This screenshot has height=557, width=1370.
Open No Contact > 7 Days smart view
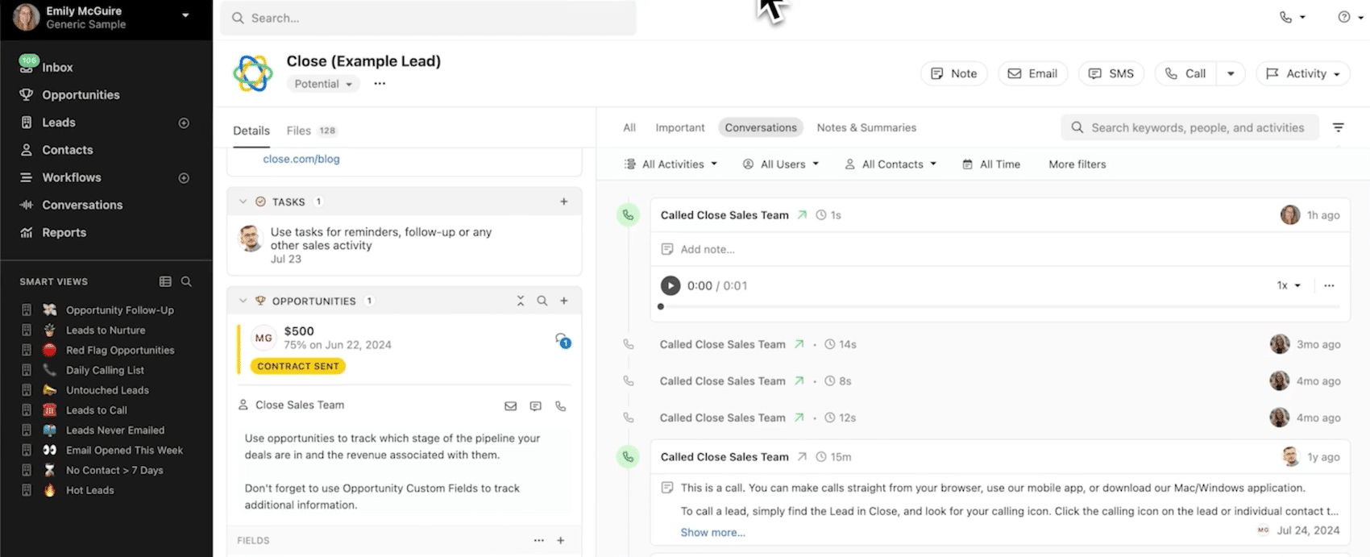tap(114, 471)
